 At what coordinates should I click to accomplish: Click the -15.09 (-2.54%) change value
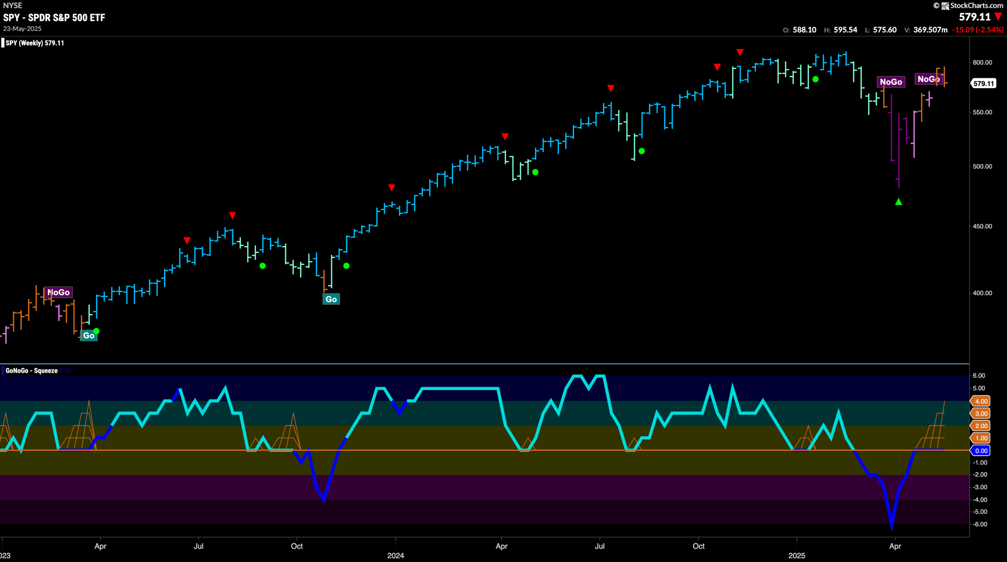click(978, 30)
